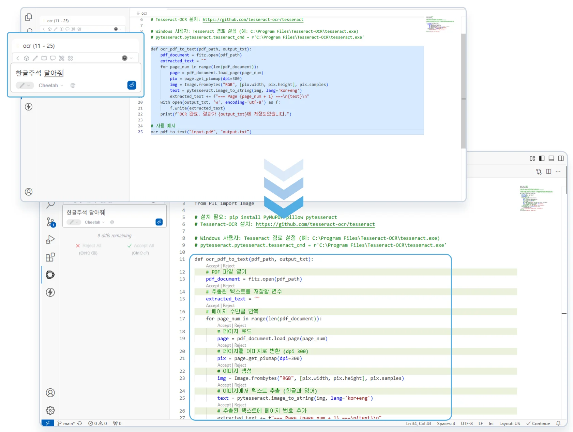Open the Cheetah model dropdown in highlighted box

pyautogui.click(x=51, y=85)
